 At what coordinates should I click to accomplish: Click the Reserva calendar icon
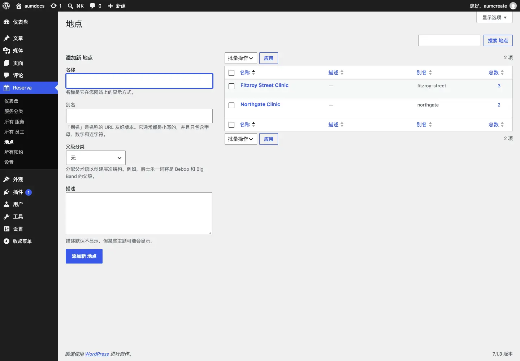click(x=6, y=88)
